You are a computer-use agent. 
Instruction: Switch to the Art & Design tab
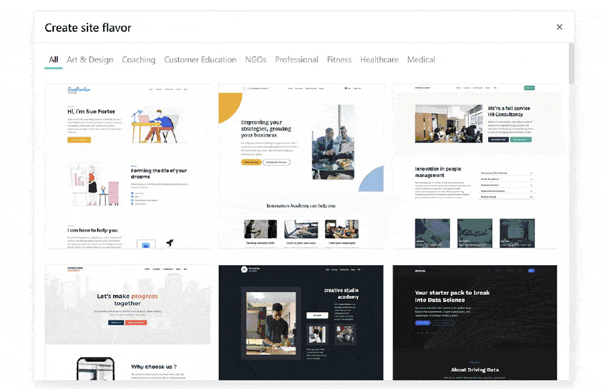tap(90, 60)
